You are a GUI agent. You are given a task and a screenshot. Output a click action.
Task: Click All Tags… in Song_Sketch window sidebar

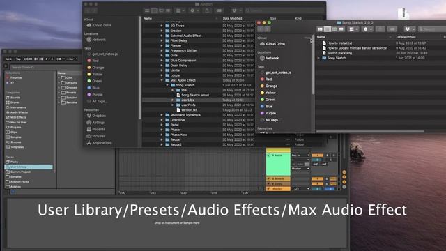coord(270,120)
